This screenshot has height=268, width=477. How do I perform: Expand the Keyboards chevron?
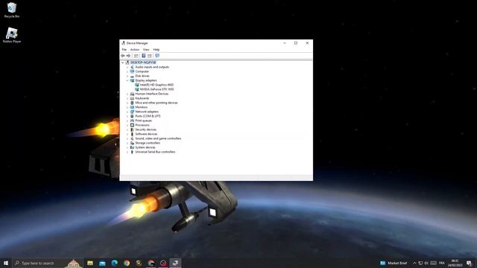[x=127, y=98]
